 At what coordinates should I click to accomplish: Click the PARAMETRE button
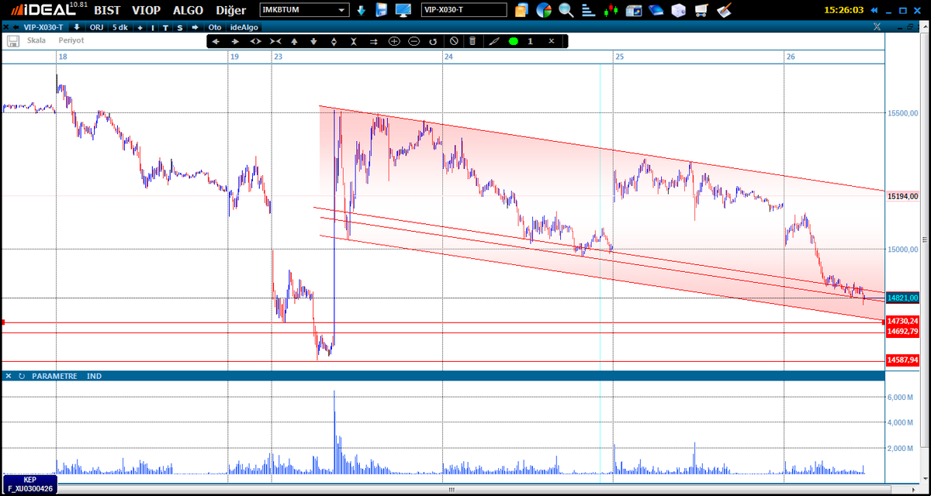54,376
